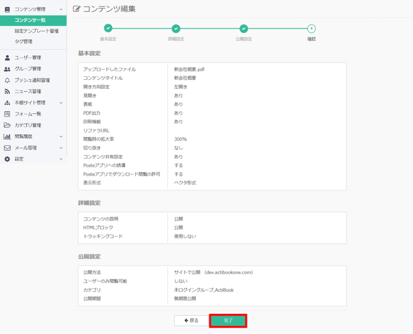
Task: Click the mail management envelope icon
Action: click(7, 148)
